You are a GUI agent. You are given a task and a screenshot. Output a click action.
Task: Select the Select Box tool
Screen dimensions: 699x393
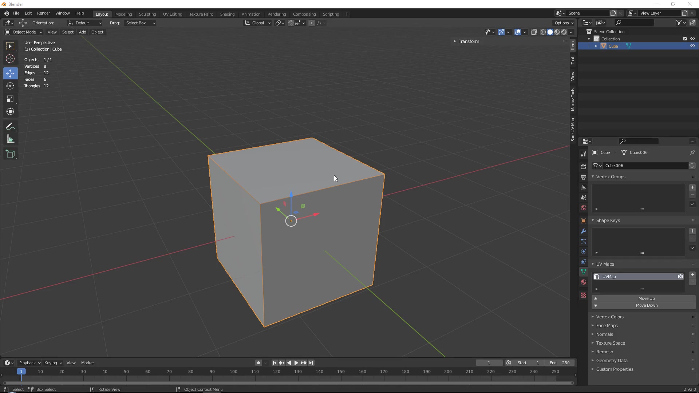tap(10, 46)
